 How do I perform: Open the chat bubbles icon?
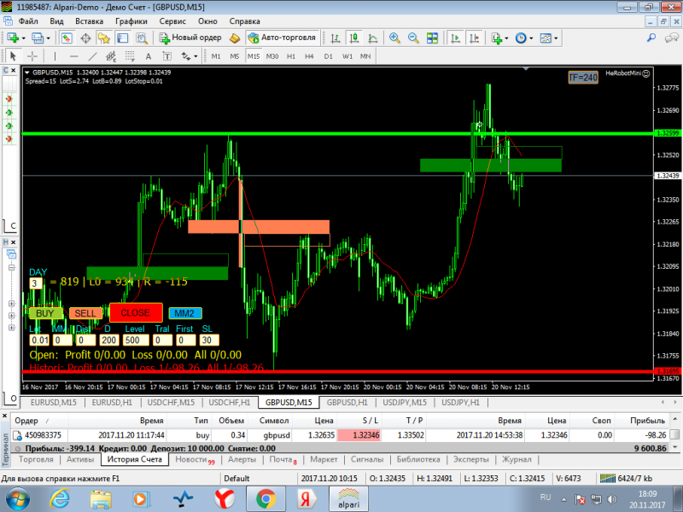click(x=671, y=38)
